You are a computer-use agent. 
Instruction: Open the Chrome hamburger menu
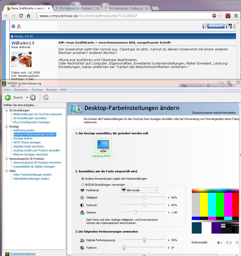click(x=236, y=16)
